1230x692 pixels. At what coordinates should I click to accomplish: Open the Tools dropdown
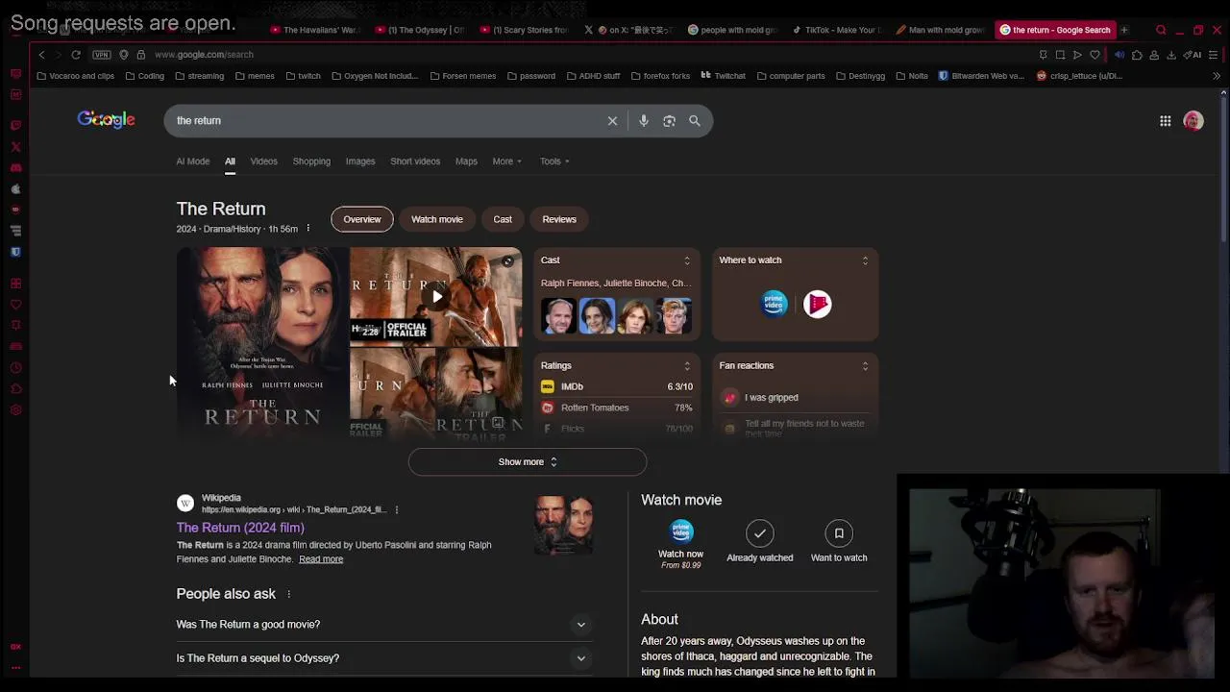tap(554, 161)
